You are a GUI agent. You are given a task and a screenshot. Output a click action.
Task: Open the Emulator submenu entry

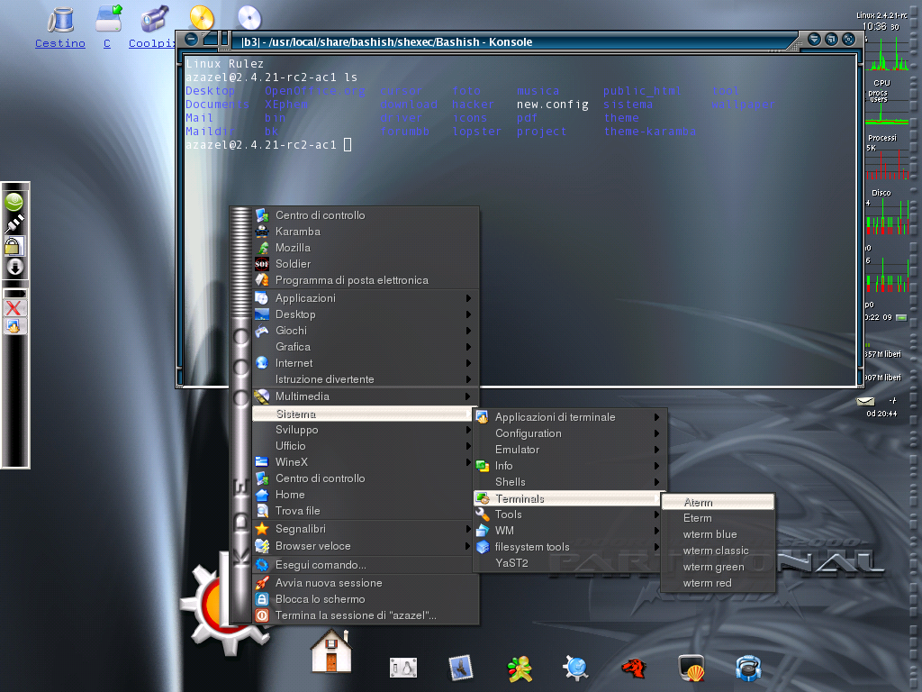pos(570,450)
